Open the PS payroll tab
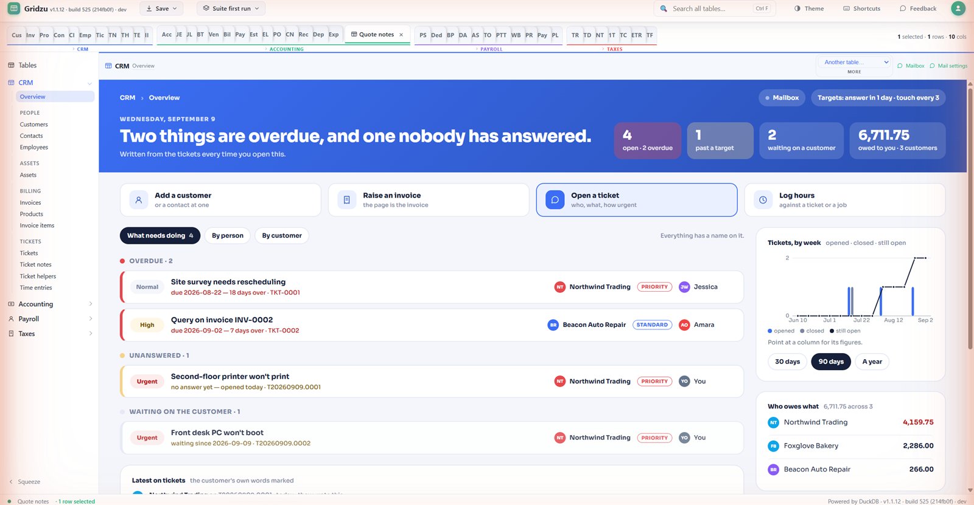The height and width of the screenshot is (505, 974). (x=423, y=35)
